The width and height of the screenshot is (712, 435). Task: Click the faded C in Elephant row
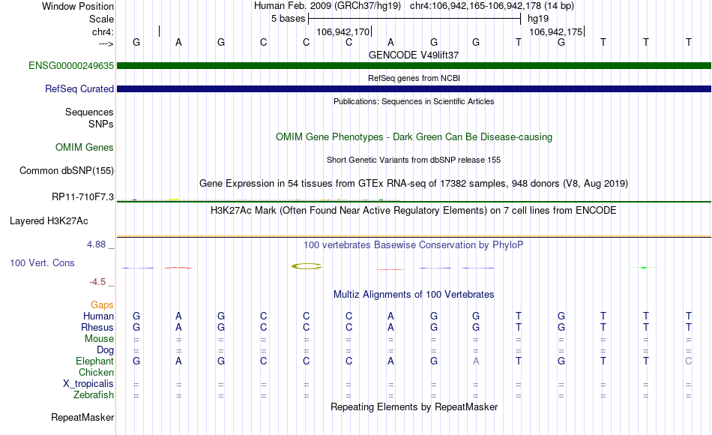click(688, 361)
